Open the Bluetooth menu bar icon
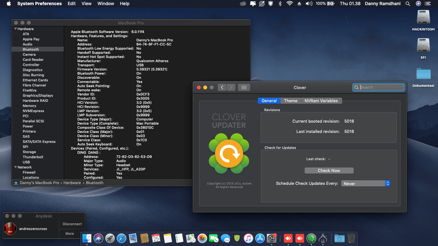This screenshot has width=438, height=246. click(280, 4)
